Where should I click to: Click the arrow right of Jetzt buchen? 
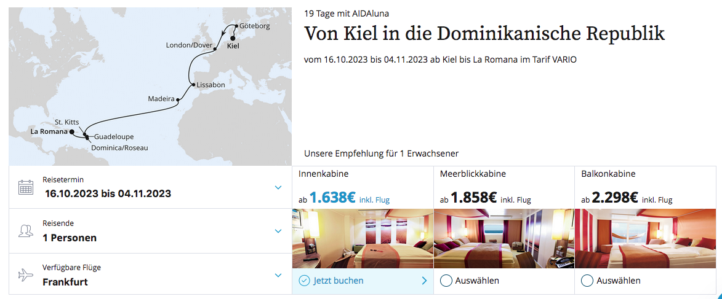coord(424,281)
